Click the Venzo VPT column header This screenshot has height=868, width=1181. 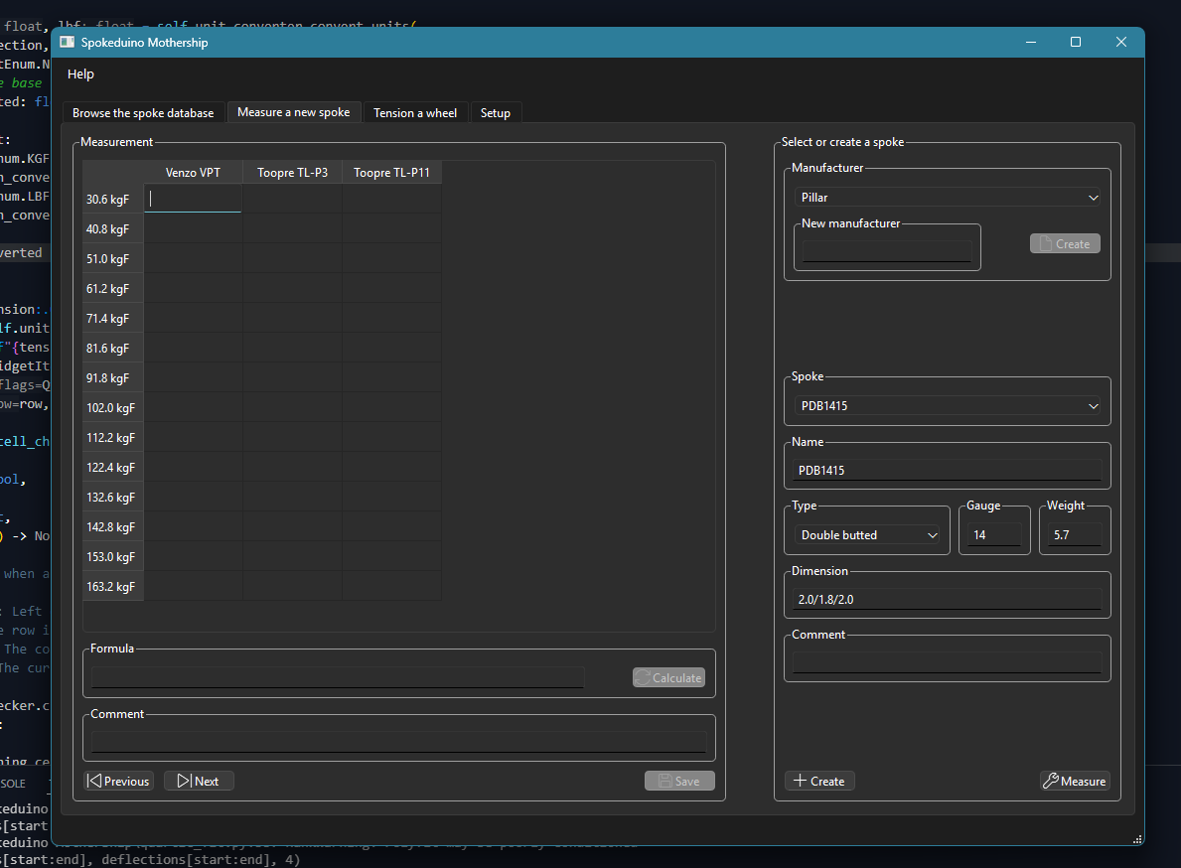click(193, 173)
